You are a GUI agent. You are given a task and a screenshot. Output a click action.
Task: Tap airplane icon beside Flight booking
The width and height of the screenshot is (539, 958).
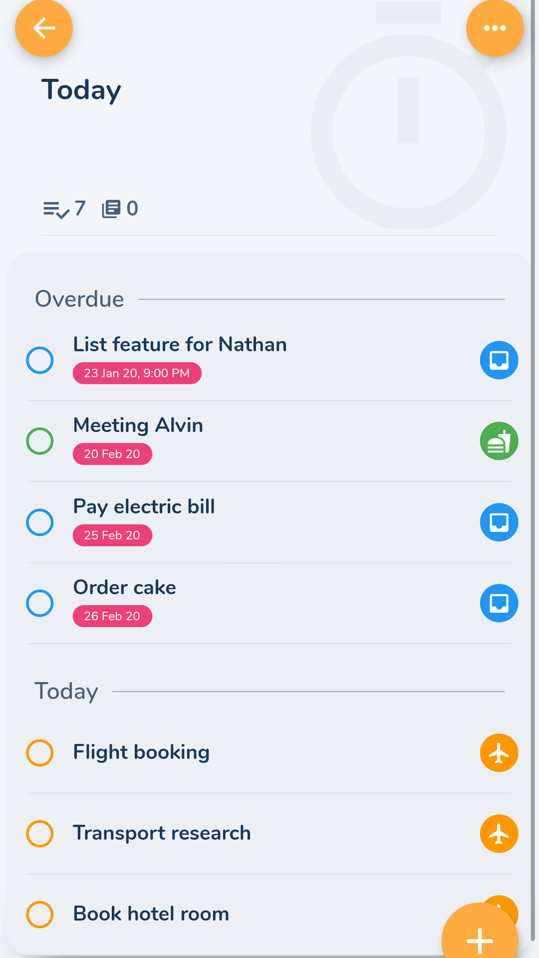pos(499,753)
